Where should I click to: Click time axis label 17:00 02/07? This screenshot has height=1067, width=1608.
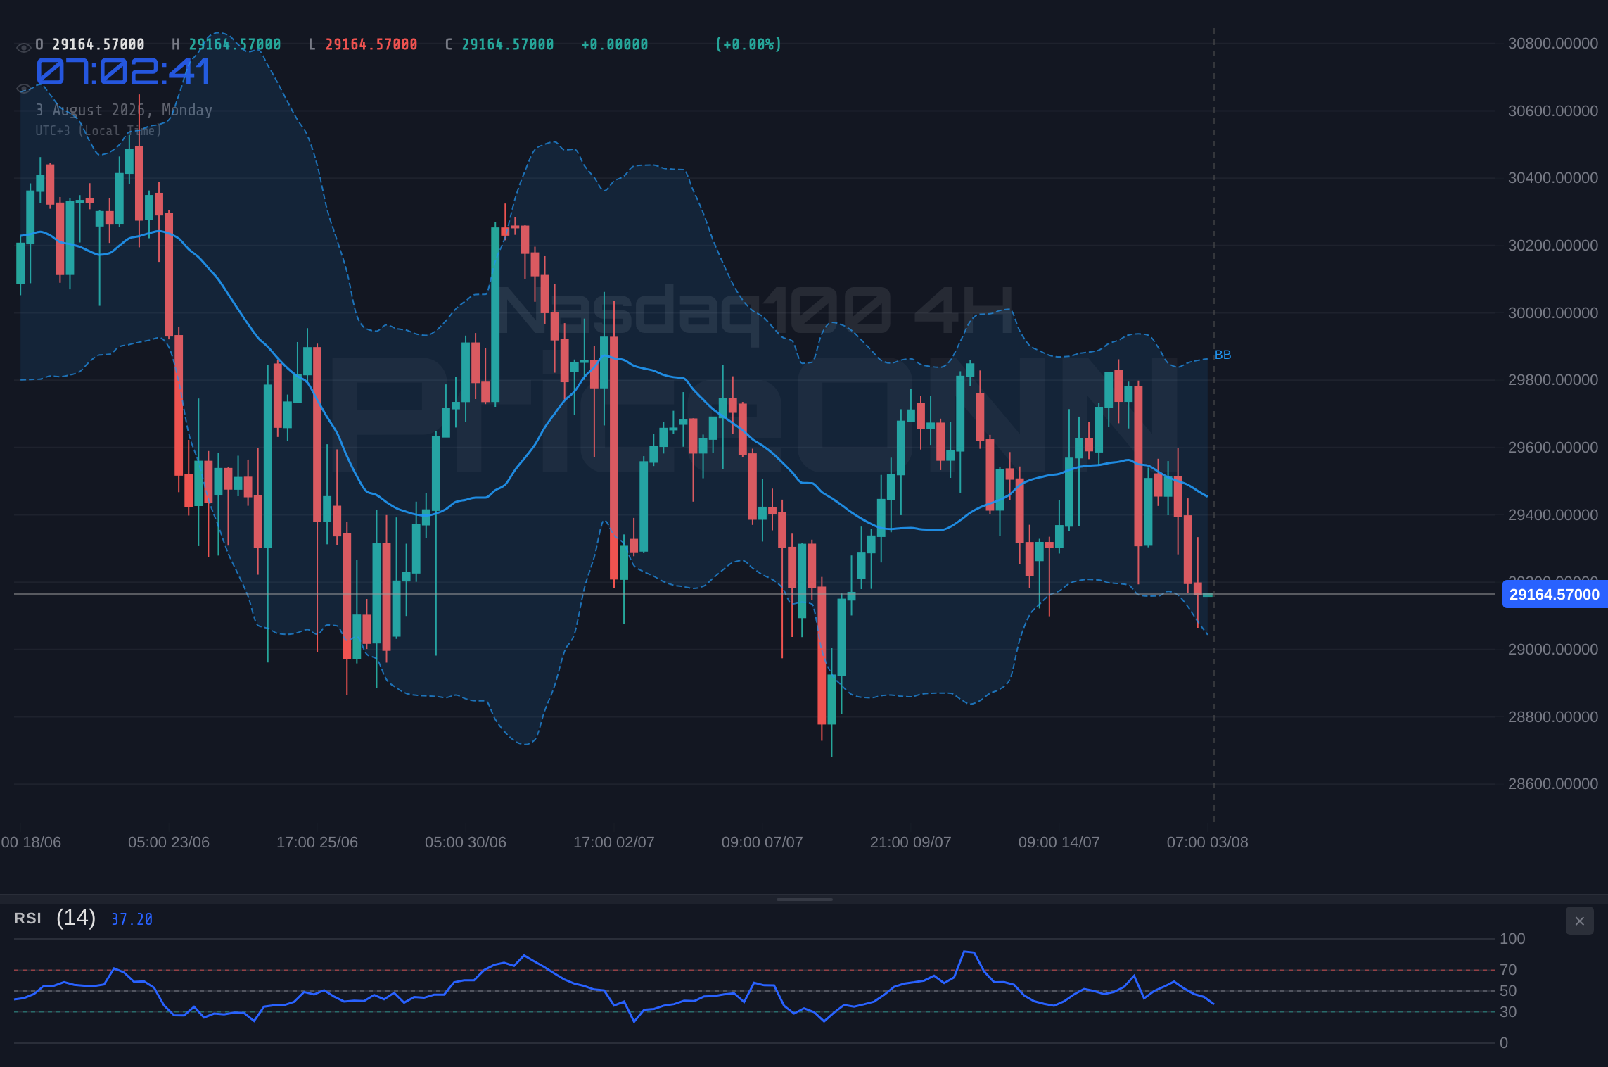click(x=614, y=842)
